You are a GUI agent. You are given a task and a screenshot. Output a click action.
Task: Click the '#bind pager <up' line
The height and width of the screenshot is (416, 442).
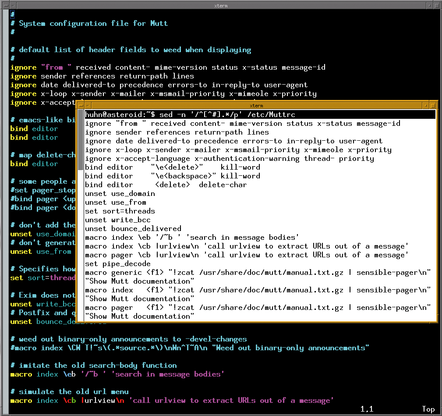(x=43, y=199)
